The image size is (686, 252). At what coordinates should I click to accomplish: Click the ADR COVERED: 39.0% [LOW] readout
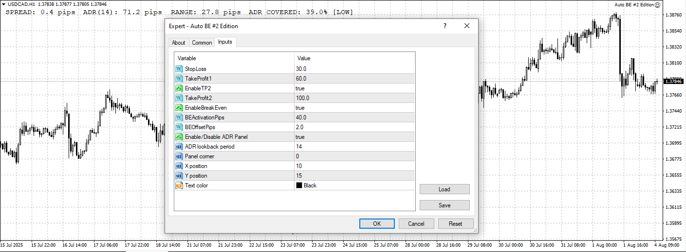[301, 12]
